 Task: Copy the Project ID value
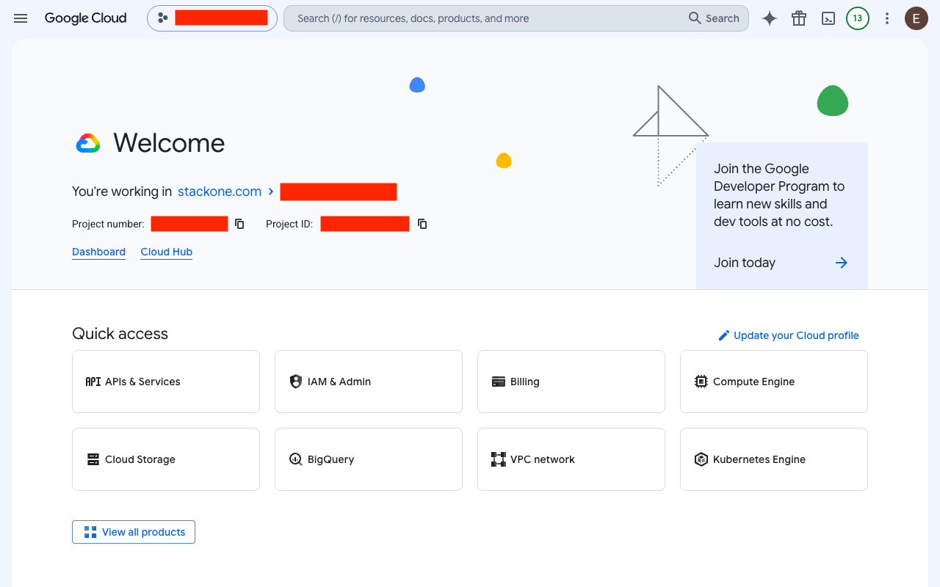[422, 224]
